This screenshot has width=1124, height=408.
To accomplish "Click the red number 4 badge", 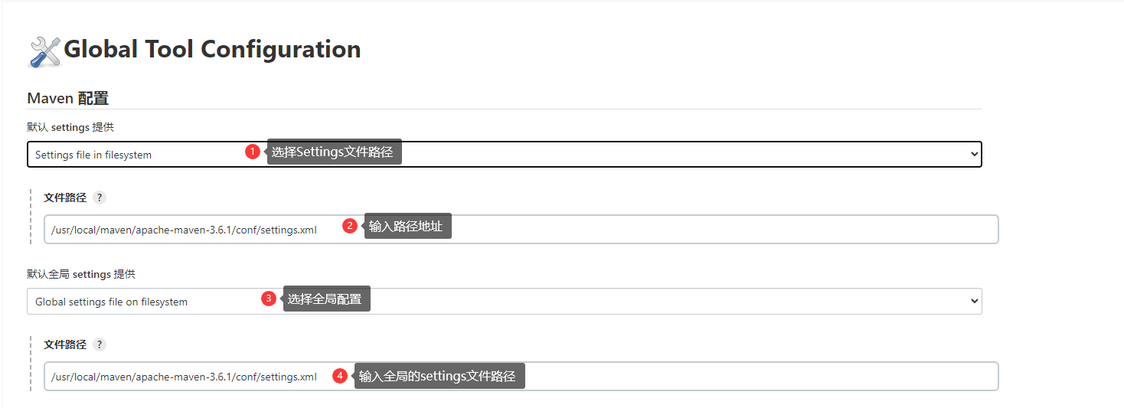I will pos(340,376).
